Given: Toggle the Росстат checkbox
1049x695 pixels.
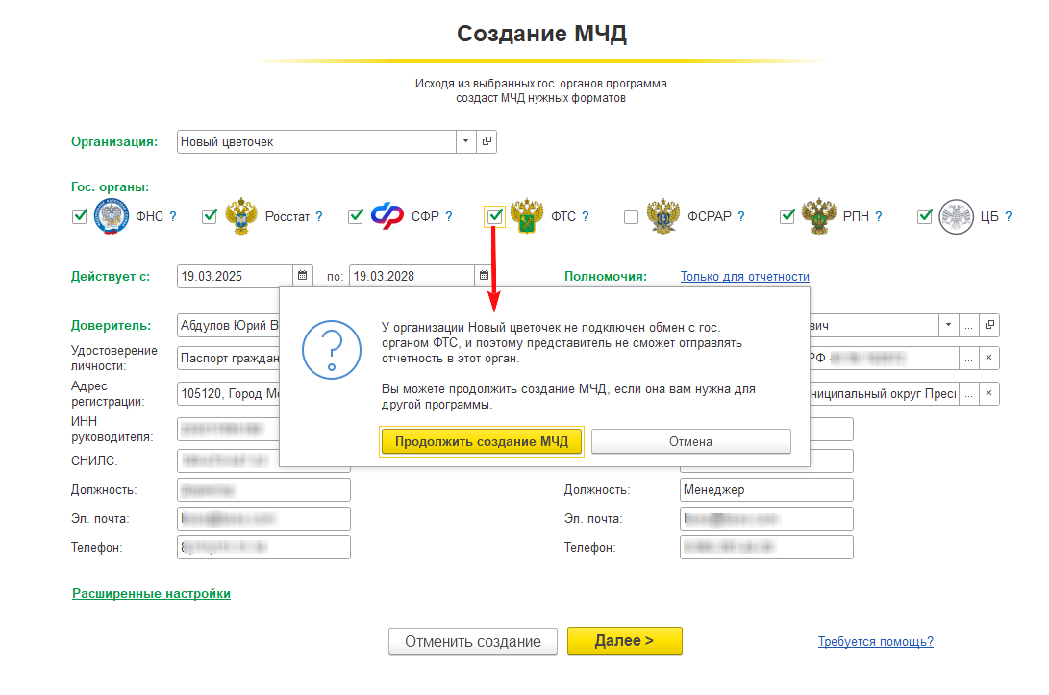Looking at the screenshot, I should tap(210, 216).
